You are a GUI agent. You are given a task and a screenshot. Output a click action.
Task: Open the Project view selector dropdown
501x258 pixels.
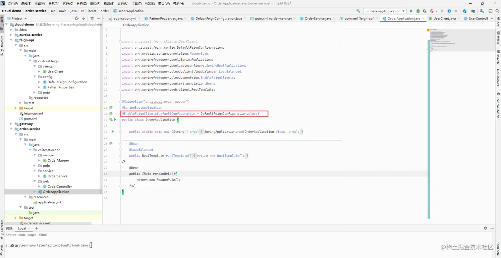17,19
